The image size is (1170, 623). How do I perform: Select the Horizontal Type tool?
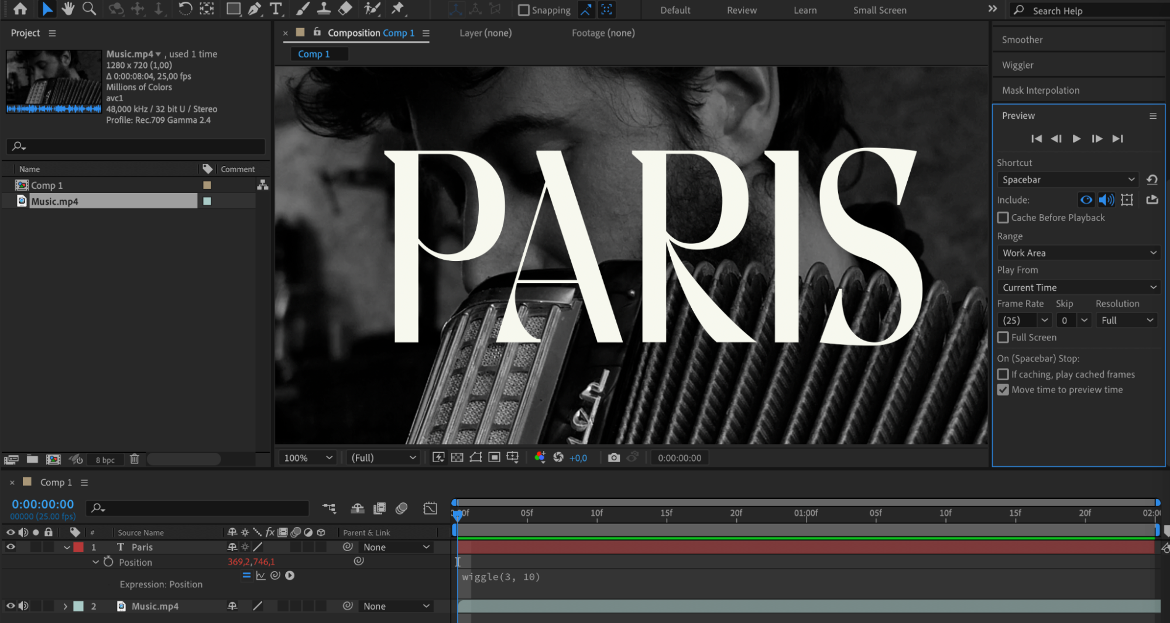click(276, 9)
